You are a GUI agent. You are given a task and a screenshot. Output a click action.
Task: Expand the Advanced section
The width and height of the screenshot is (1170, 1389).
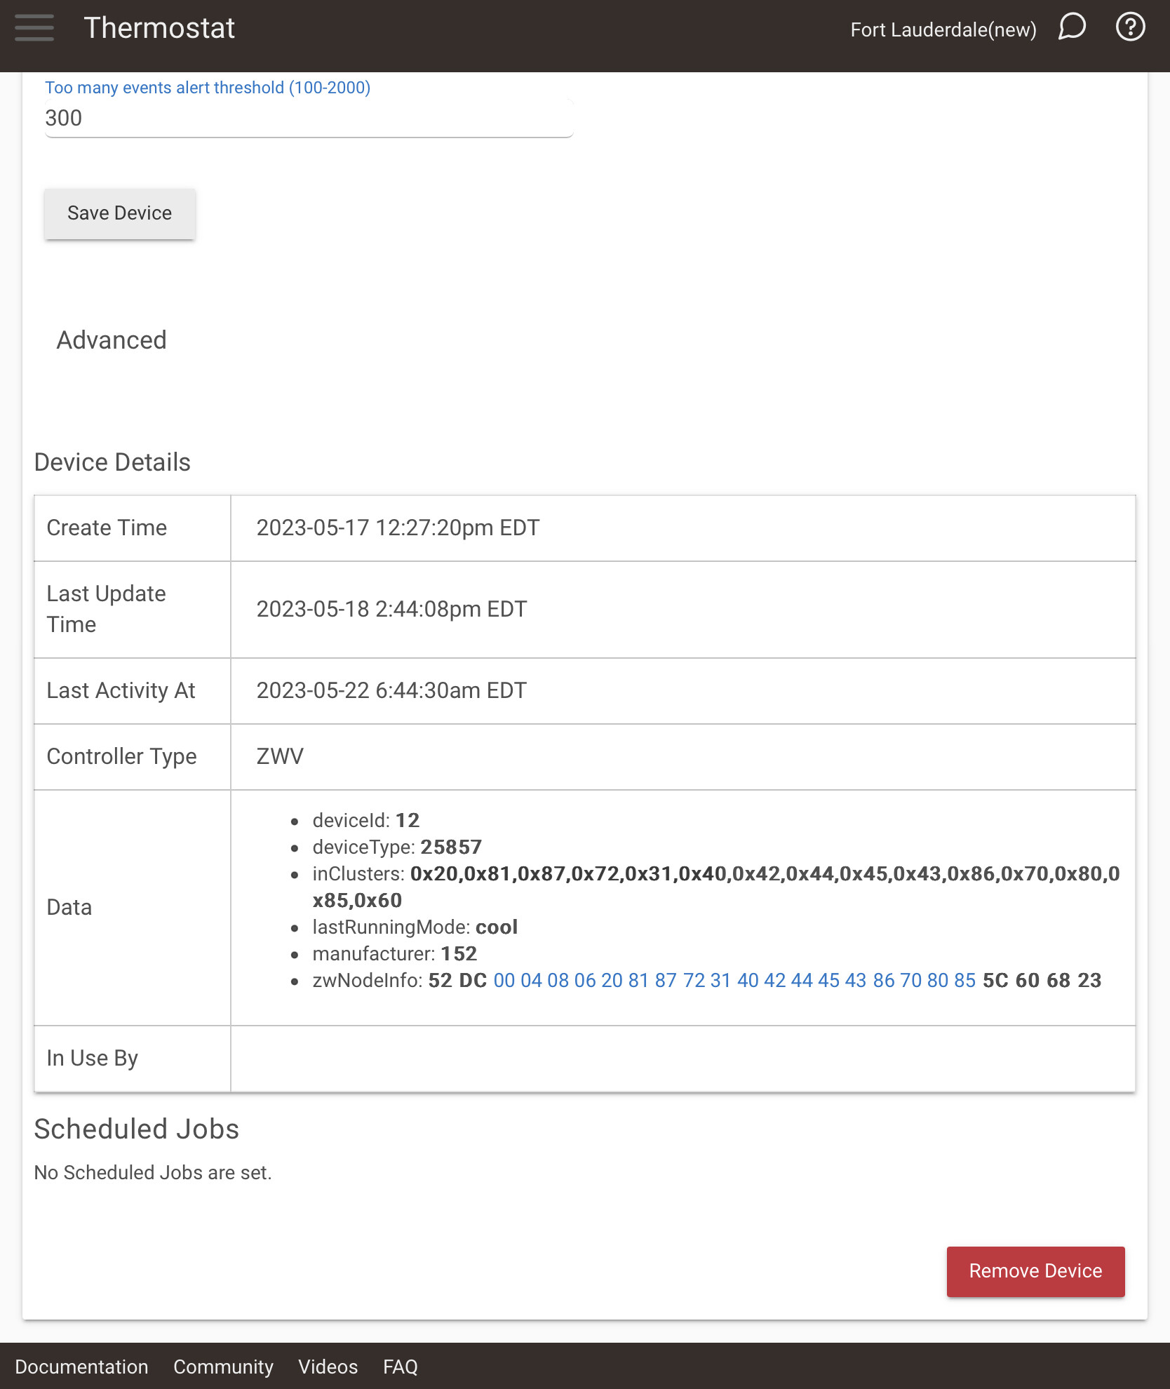click(x=112, y=340)
